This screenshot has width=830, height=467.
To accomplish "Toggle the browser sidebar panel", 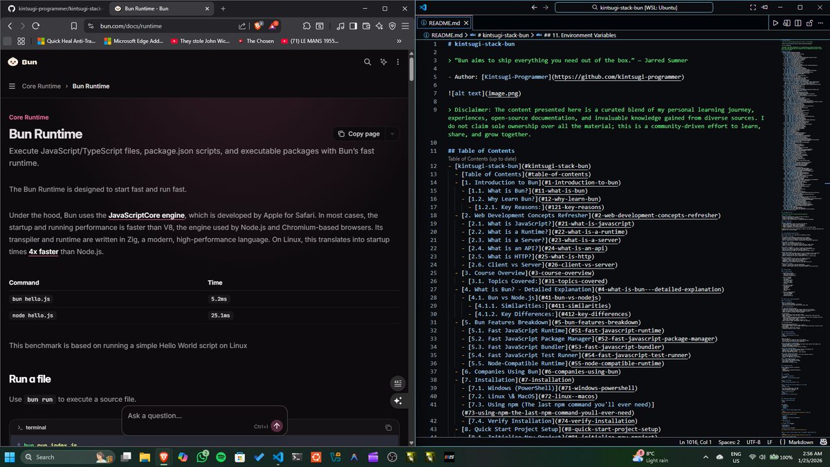I will point(353,26).
